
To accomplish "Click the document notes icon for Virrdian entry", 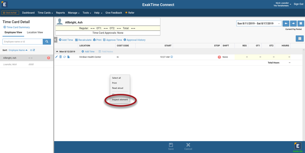I will pos(68,57).
